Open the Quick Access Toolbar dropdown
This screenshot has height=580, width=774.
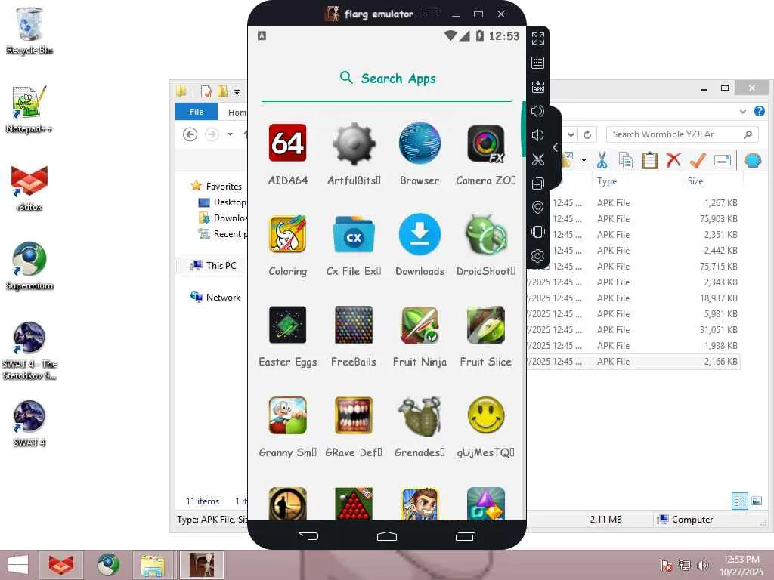[x=237, y=91]
